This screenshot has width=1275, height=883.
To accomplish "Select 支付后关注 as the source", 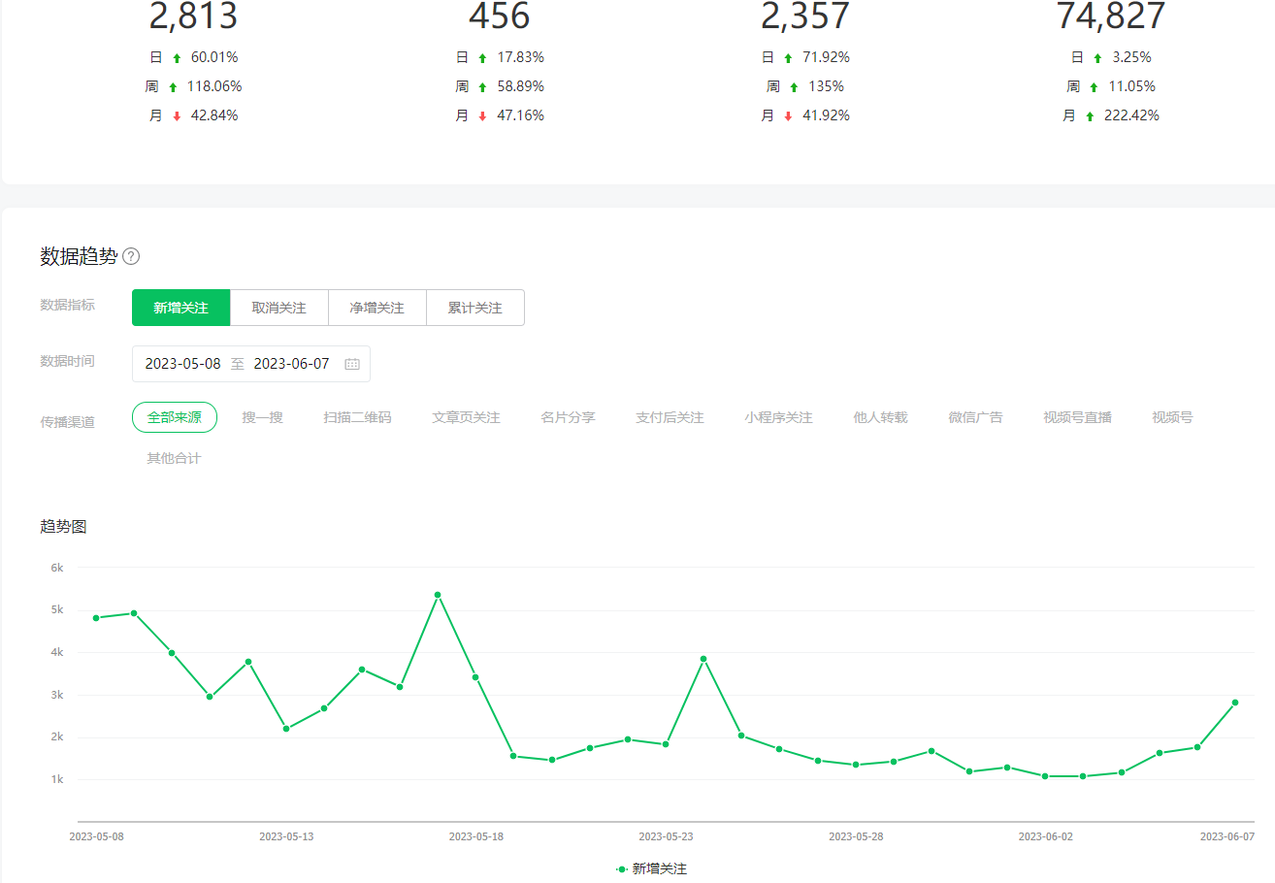I will pos(670,417).
